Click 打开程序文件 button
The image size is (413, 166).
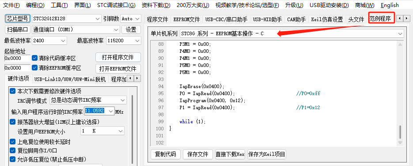pyautogui.click(x=118, y=57)
